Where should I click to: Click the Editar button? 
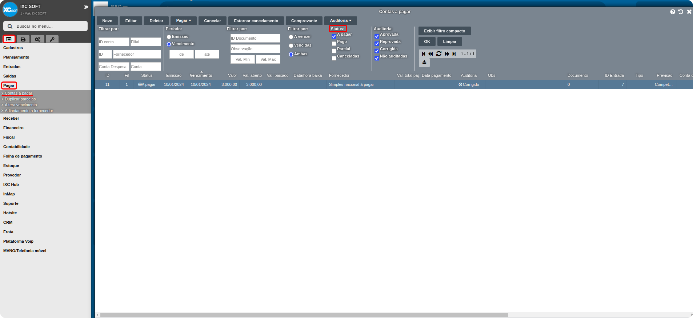click(131, 21)
